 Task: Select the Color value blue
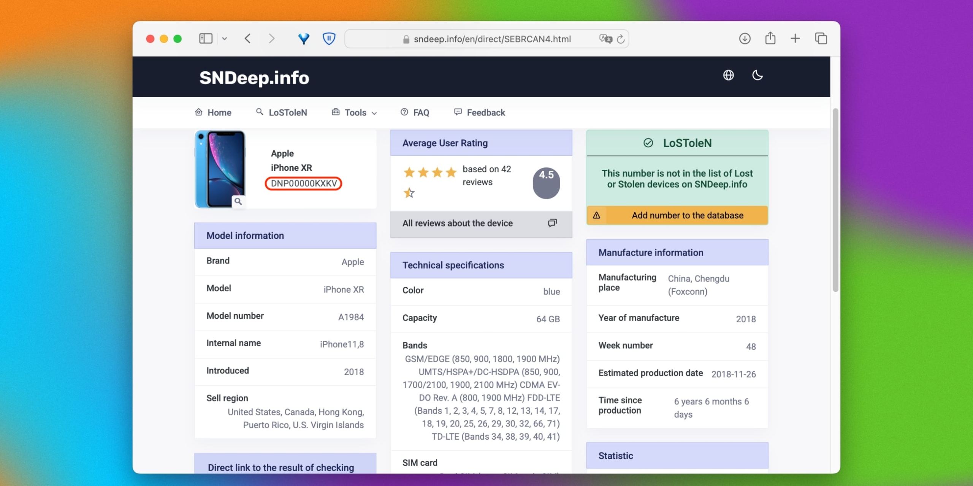551,292
